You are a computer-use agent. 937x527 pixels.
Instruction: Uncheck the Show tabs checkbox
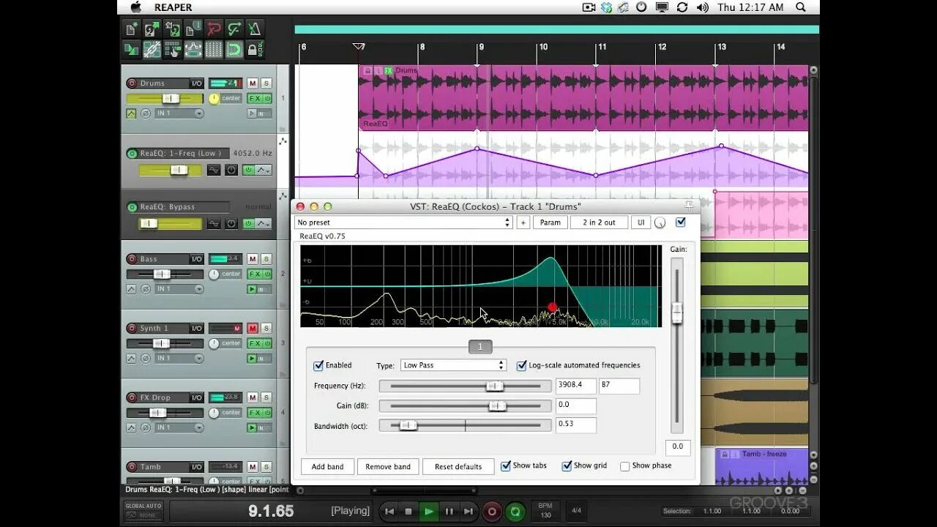[x=506, y=466]
